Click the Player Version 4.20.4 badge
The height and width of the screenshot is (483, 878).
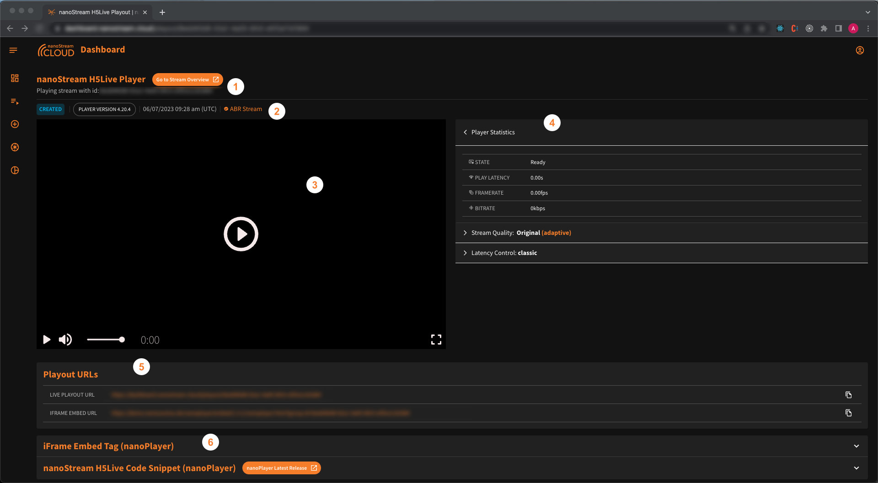(104, 109)
